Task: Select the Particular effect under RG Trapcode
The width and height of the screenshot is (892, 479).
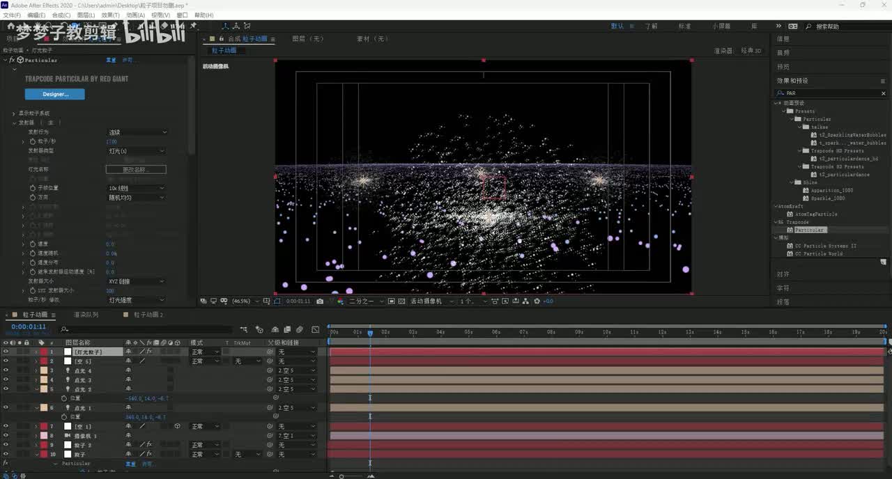Action: [x=810, y=230]
